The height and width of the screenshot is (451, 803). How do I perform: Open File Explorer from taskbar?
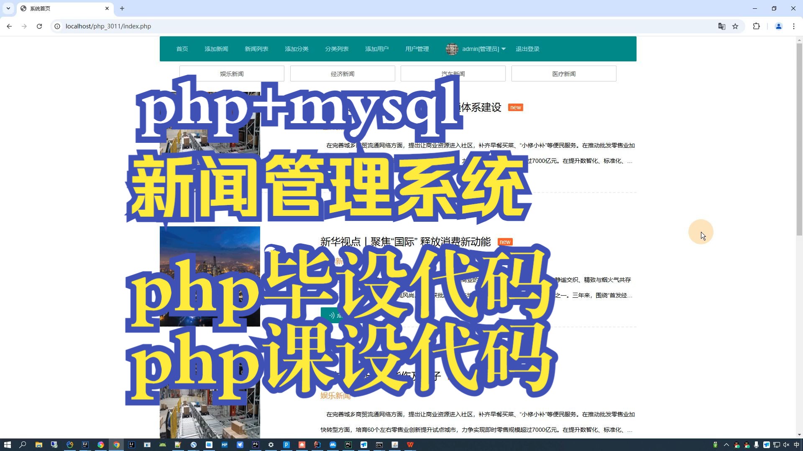click(38, 445)
